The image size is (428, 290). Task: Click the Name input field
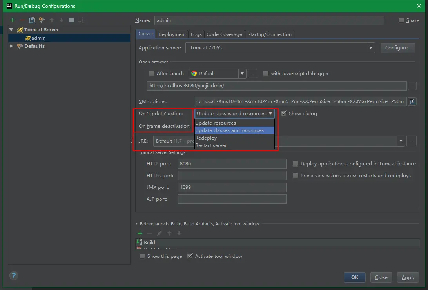pos(269,20)
